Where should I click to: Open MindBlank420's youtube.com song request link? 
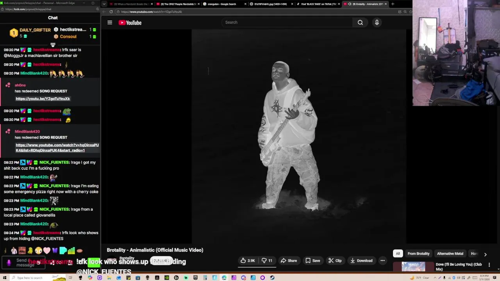[57, 148]
